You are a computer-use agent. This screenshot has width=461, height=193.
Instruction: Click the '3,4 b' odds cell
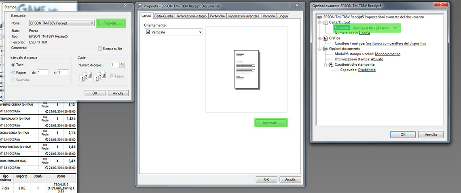pos(70,161)
